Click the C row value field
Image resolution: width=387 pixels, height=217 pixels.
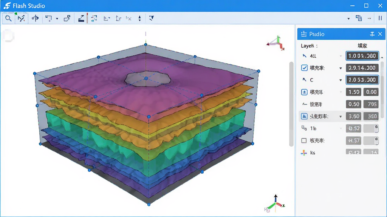[362, 80]
